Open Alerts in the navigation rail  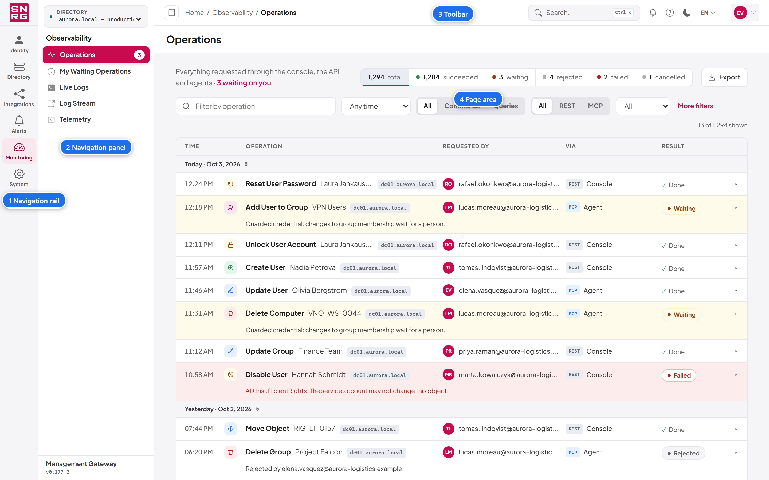tap(19, 125)
